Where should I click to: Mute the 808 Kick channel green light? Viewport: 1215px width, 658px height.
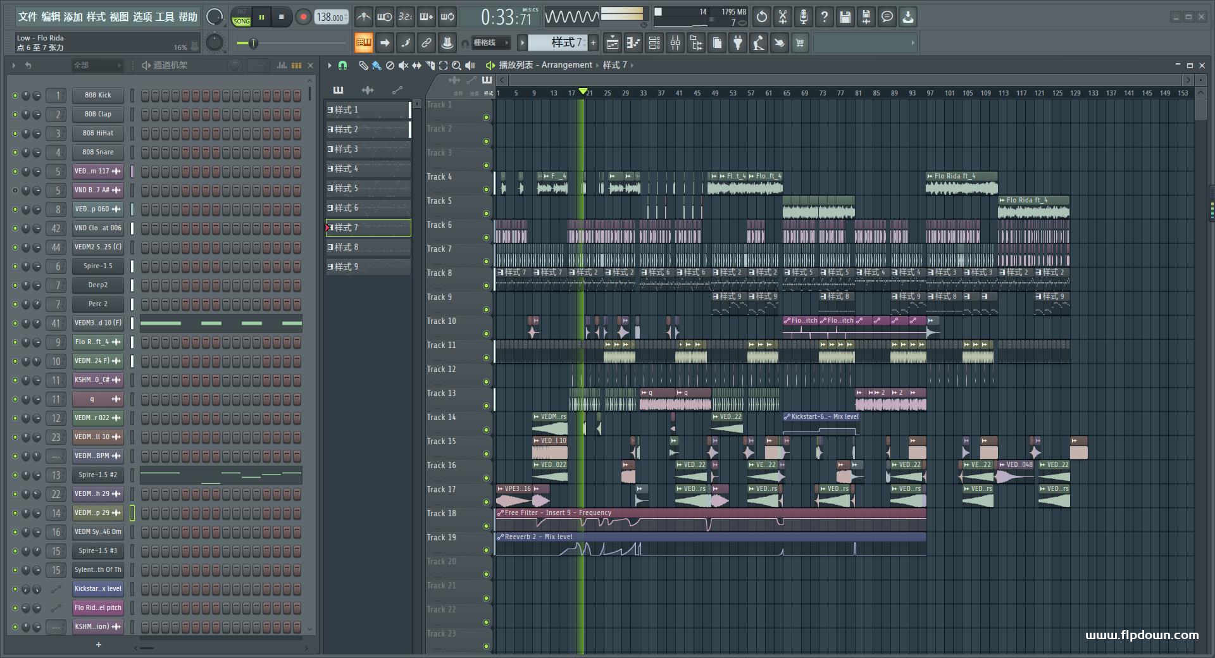(15, 96)
